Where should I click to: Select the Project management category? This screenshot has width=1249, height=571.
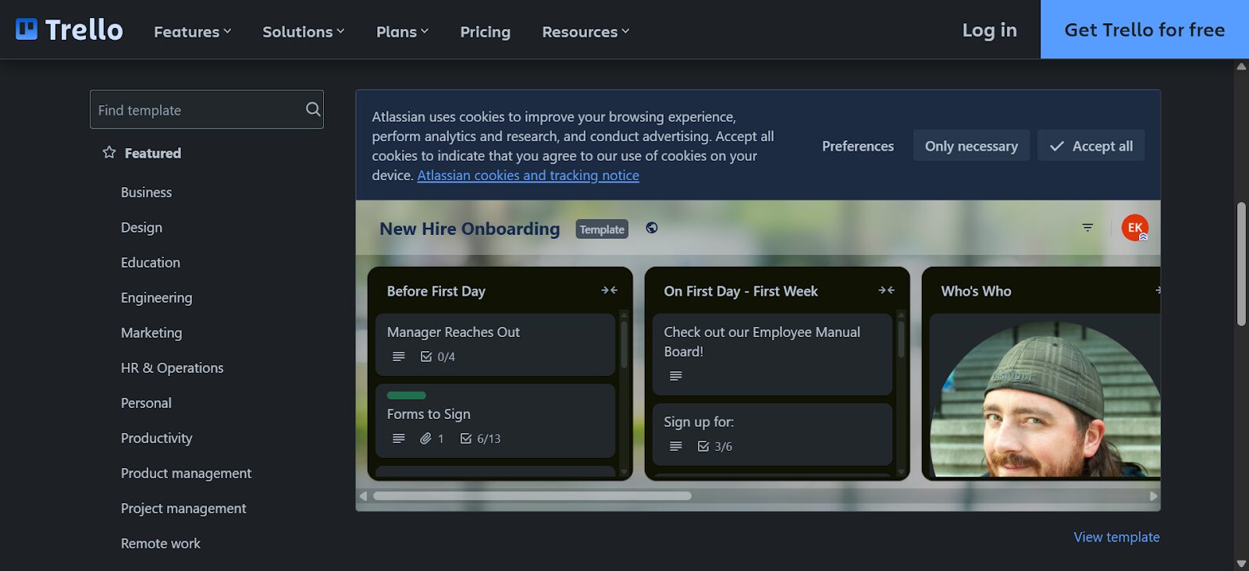point(183,508)
